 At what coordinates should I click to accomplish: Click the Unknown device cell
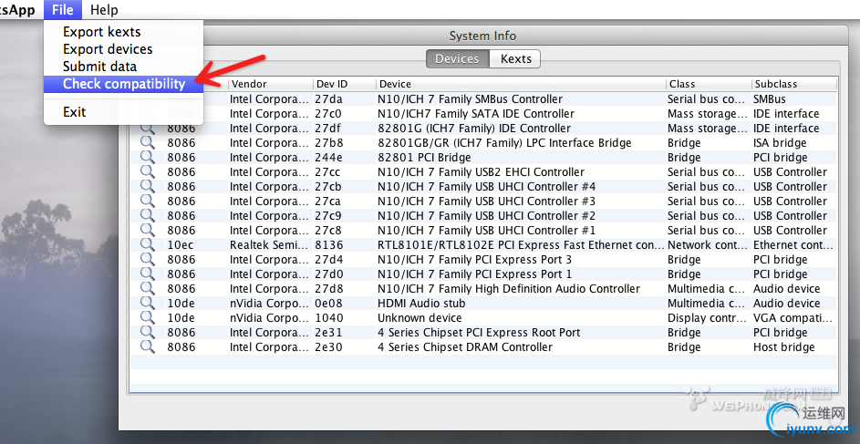coord(420,317)
